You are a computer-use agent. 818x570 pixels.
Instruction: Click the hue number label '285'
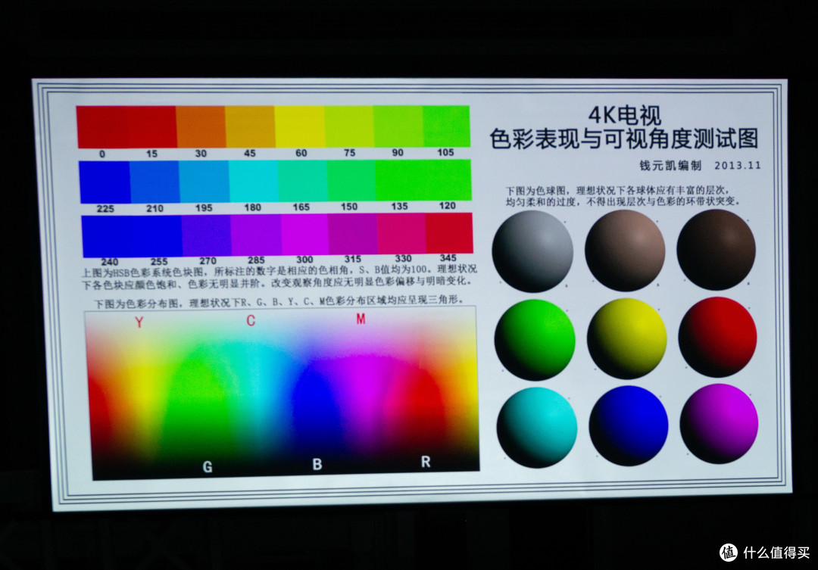click(x=256, y=260)
